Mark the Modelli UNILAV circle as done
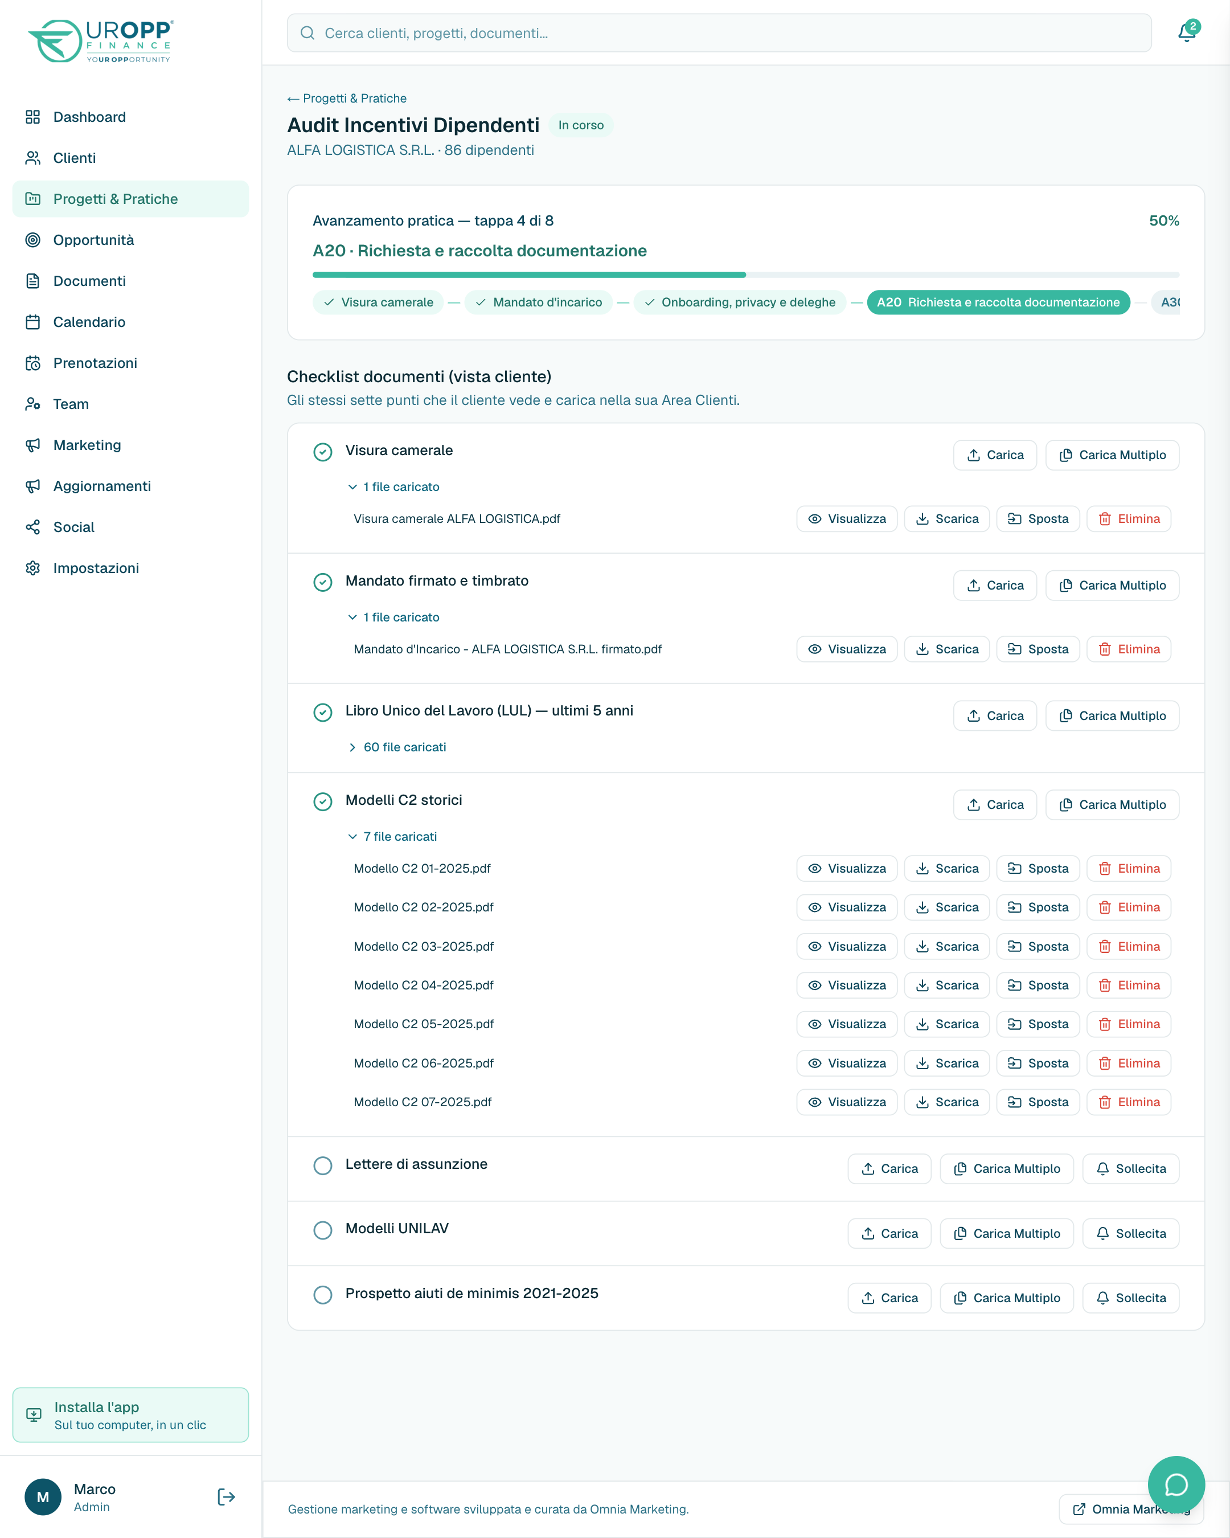1230x1538 pixels. pos(323,1230)
